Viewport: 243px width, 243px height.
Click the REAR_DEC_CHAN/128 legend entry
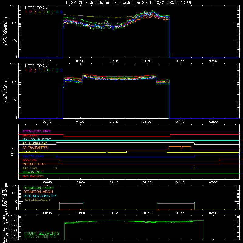coord(40,196)
